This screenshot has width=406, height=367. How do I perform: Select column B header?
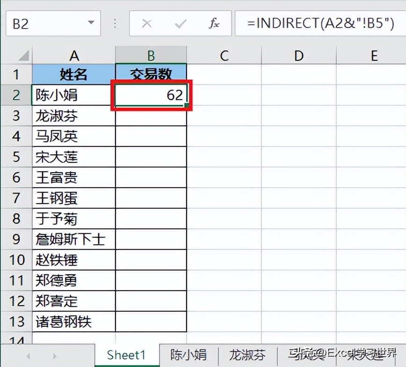[x=151, y=55]
